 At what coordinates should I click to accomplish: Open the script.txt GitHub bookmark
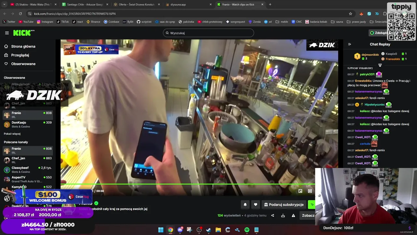tap(144, 22)
